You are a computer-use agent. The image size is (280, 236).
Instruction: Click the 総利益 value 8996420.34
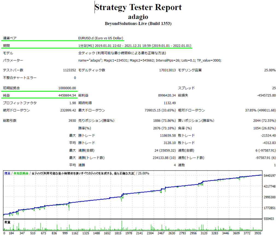tap(167, 95)
